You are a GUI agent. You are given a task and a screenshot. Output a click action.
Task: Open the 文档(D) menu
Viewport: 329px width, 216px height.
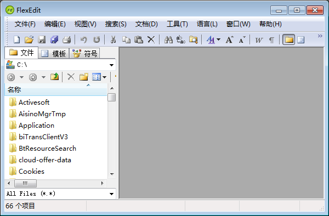tap(146, 24)
